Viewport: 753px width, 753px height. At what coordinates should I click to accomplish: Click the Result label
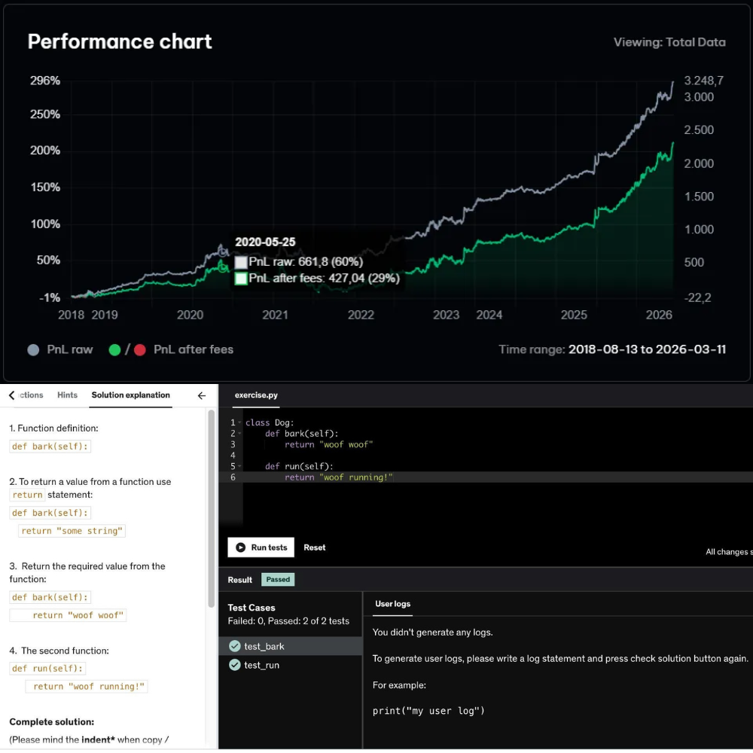(x=239, y=580)
